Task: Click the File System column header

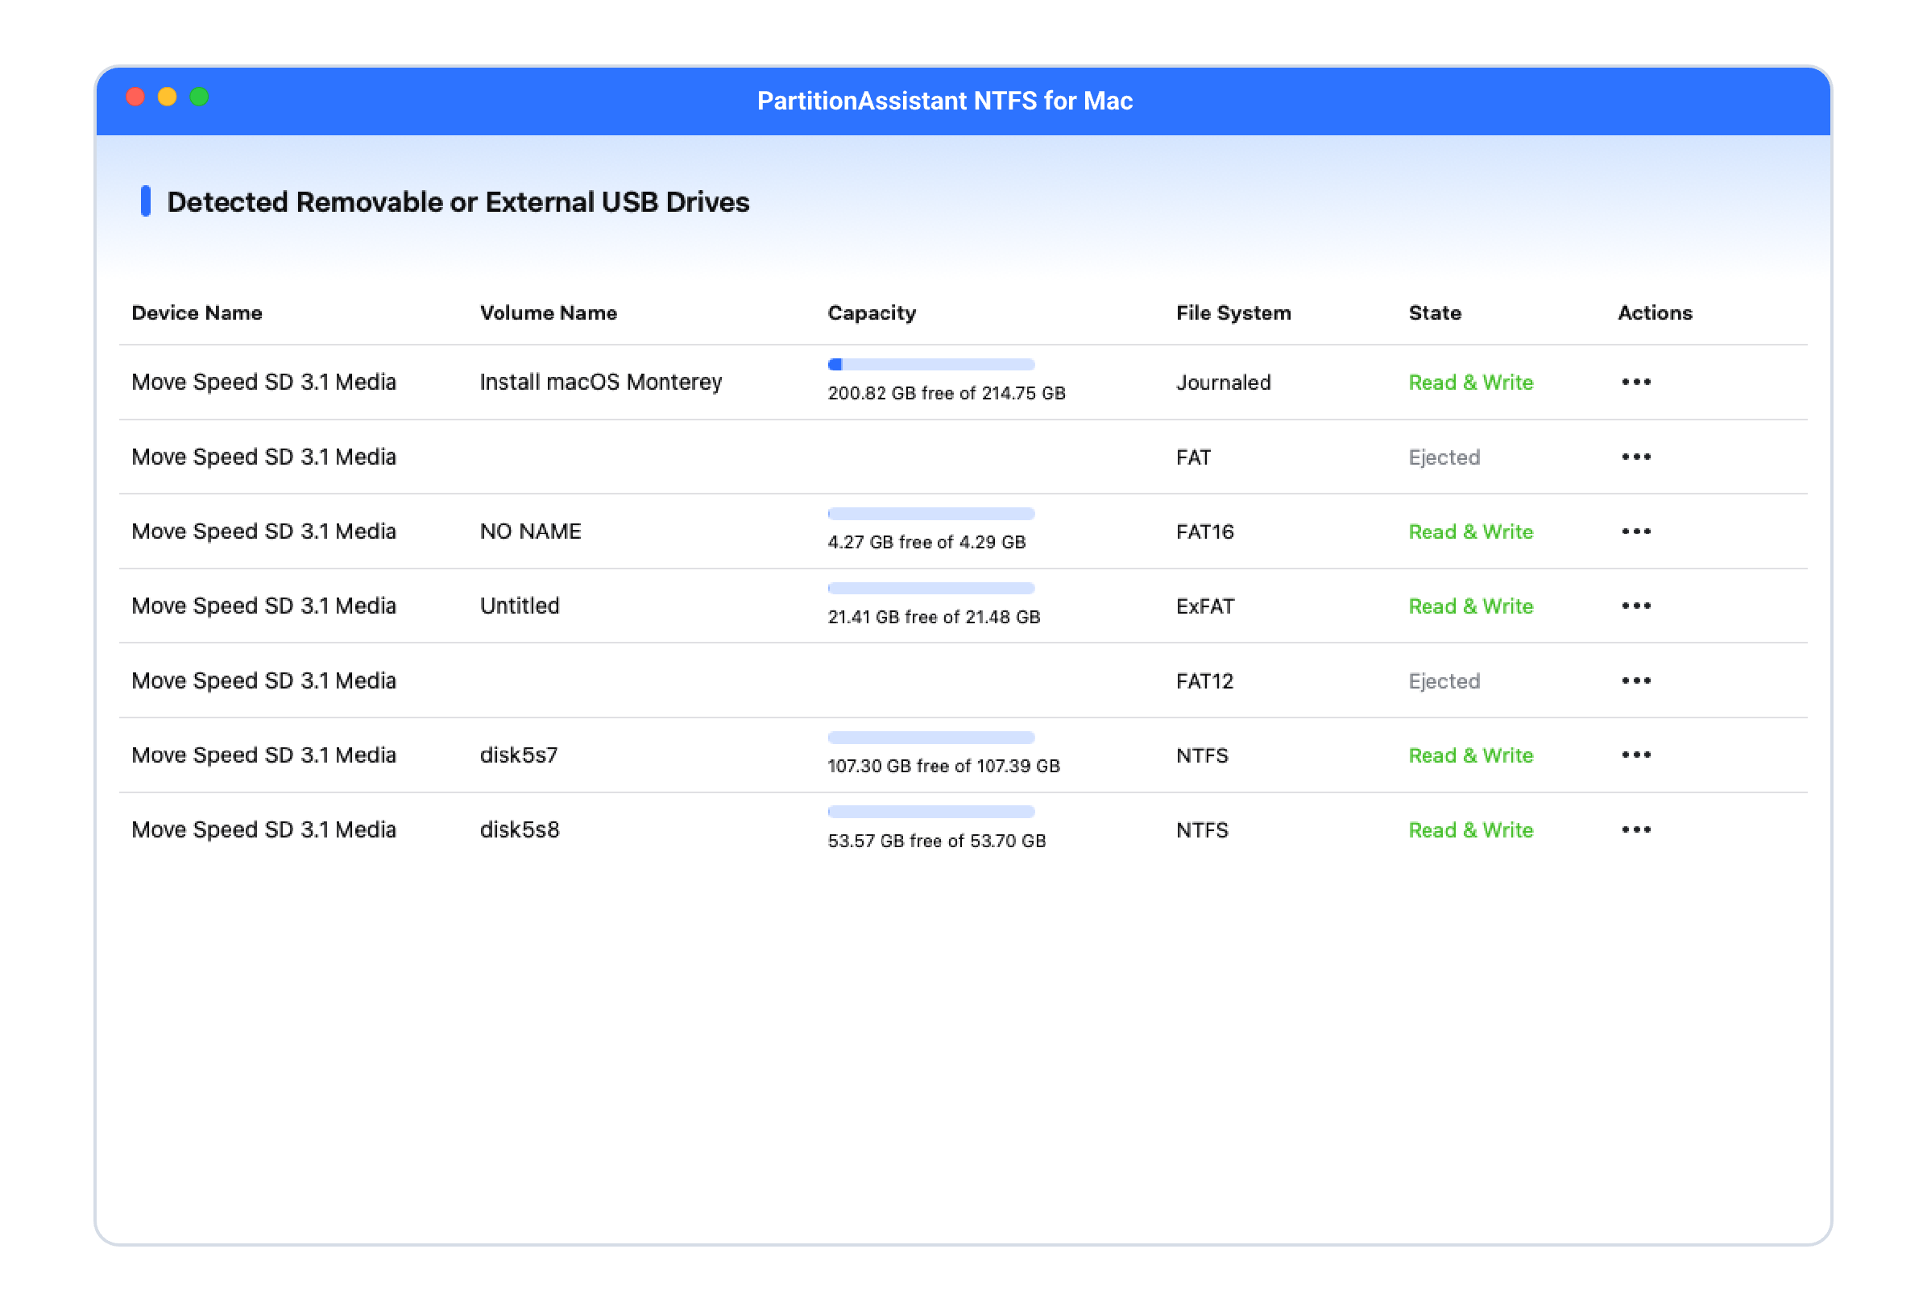Action: [x=1233, y=312]
